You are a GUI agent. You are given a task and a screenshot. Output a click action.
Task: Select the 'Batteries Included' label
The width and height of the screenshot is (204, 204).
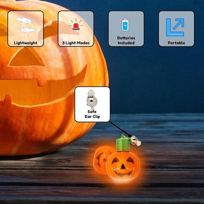pos(126,41)
